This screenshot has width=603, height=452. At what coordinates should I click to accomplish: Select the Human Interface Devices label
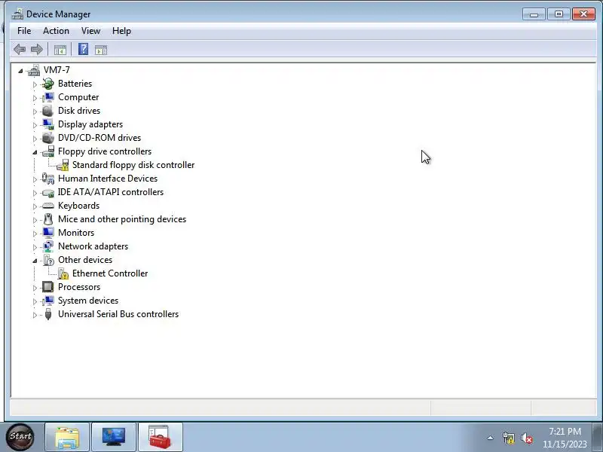(x=108, y=179)
